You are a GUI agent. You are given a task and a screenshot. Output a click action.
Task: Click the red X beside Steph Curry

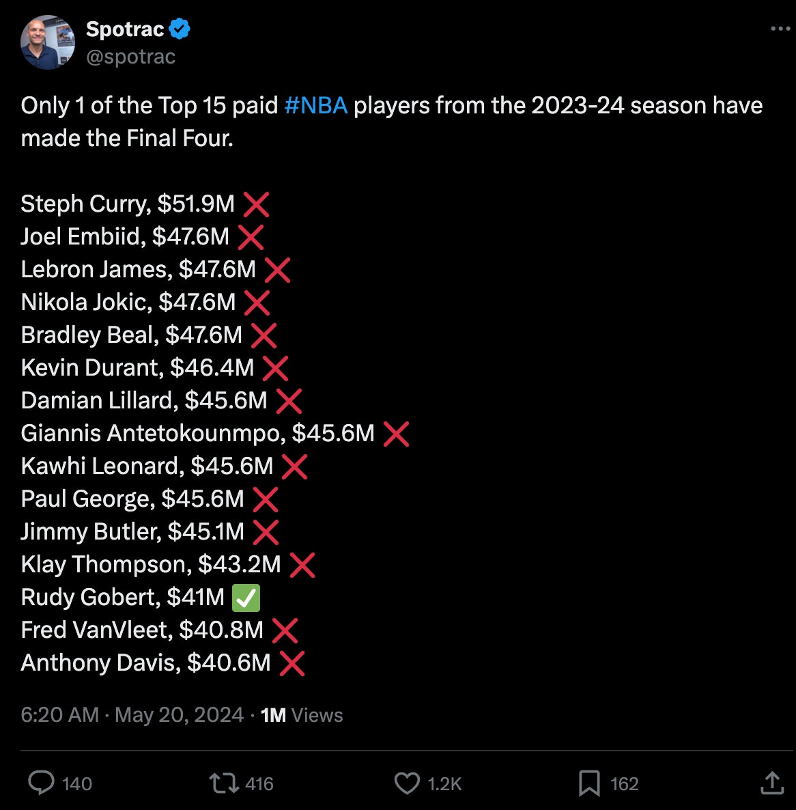pyautogui.click(x=256, y=204)
